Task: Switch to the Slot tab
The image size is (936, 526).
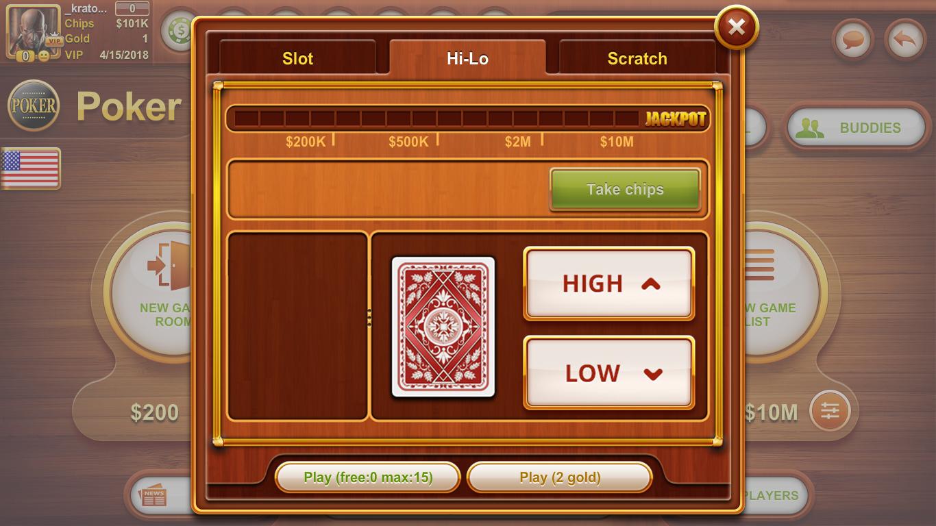Action: point(297,58)
